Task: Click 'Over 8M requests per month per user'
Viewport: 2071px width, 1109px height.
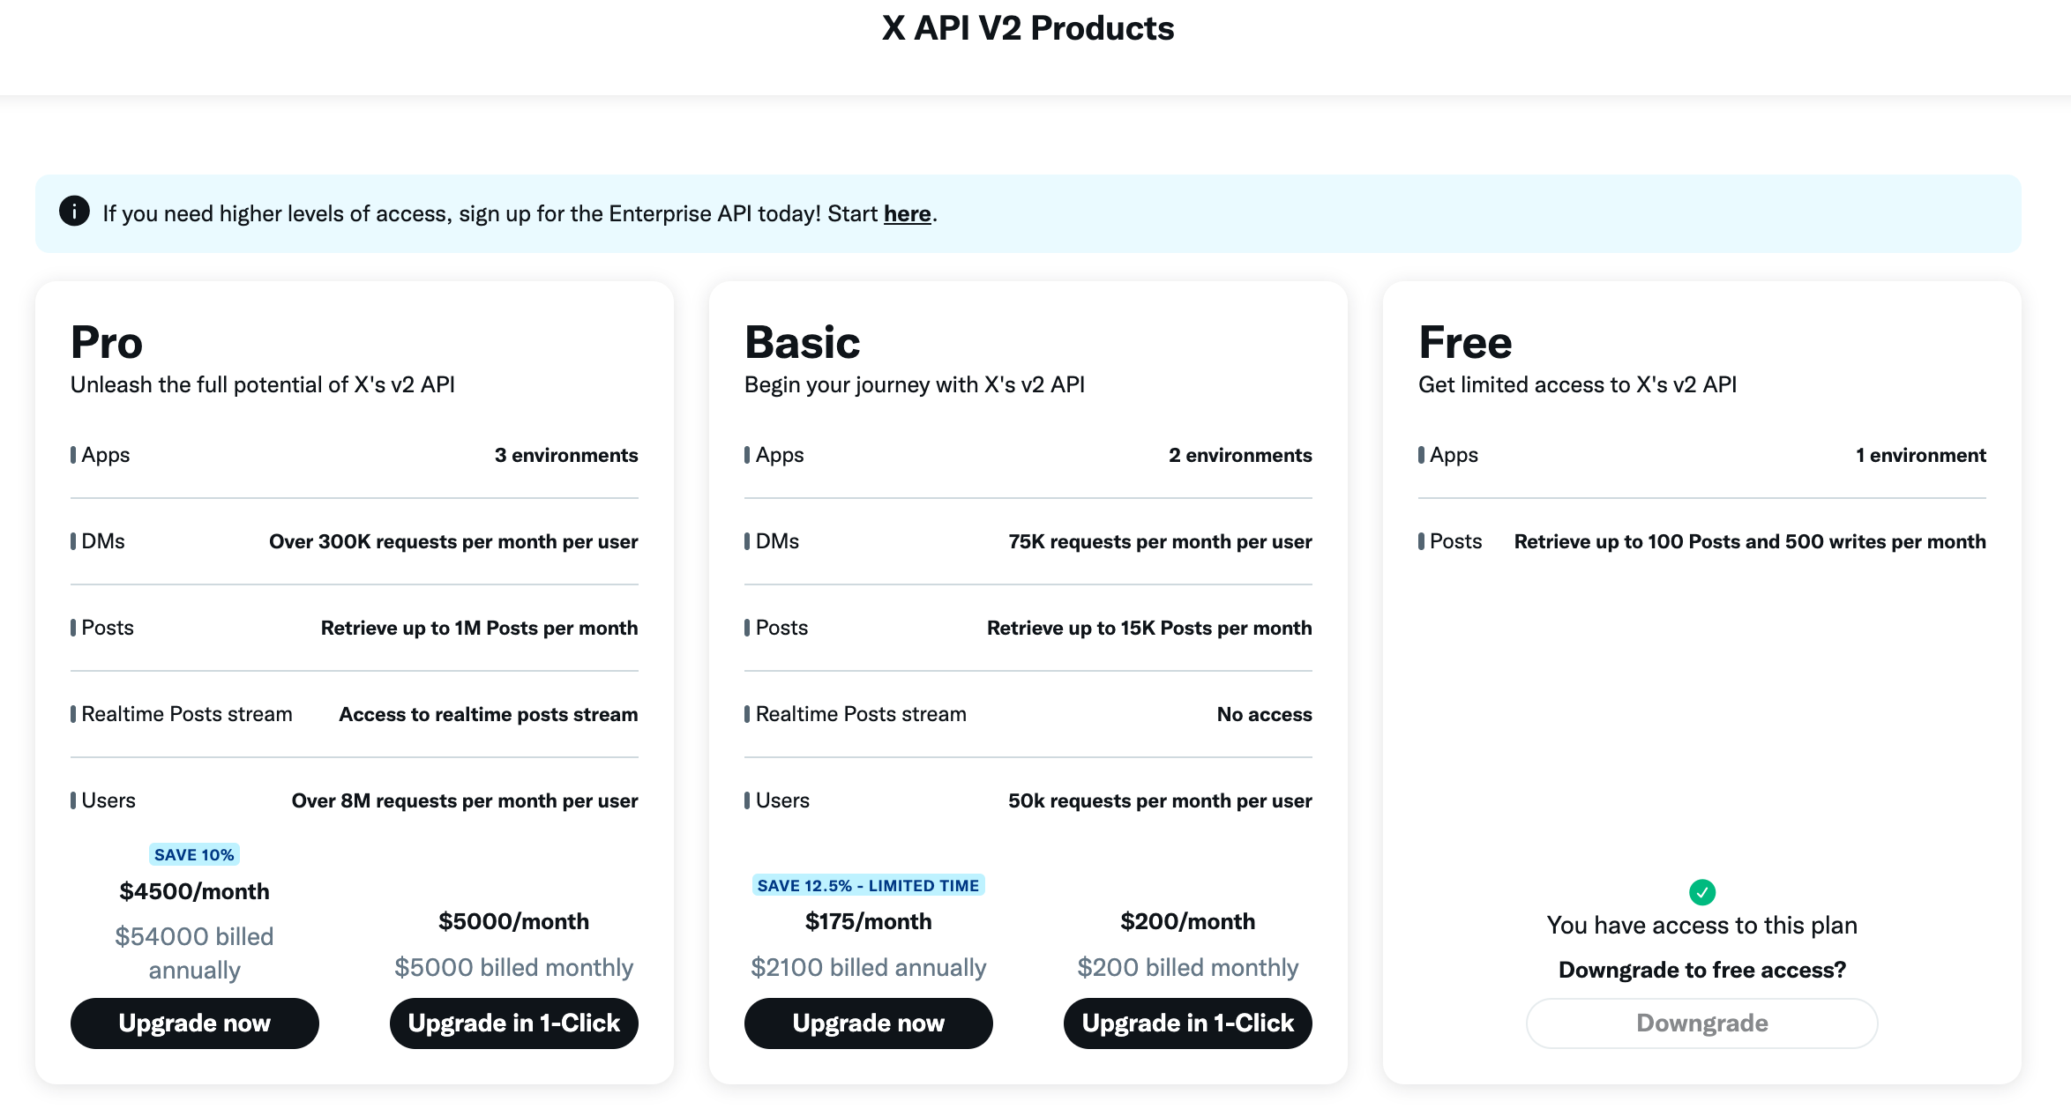Action: pyautogui.click(x=465, y=800)
